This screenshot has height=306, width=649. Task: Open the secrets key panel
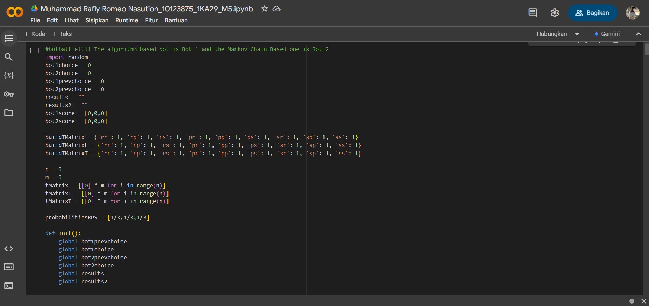tap(9, 94)
